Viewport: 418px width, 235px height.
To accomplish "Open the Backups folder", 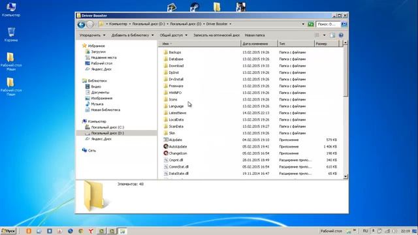I will [175, 52].
